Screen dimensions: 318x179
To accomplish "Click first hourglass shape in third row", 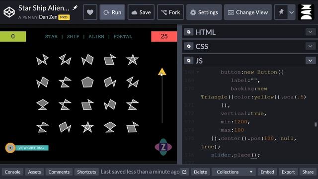I will (42, 105).
